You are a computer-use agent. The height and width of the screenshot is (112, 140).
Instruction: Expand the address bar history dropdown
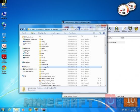tap(75, 29)
